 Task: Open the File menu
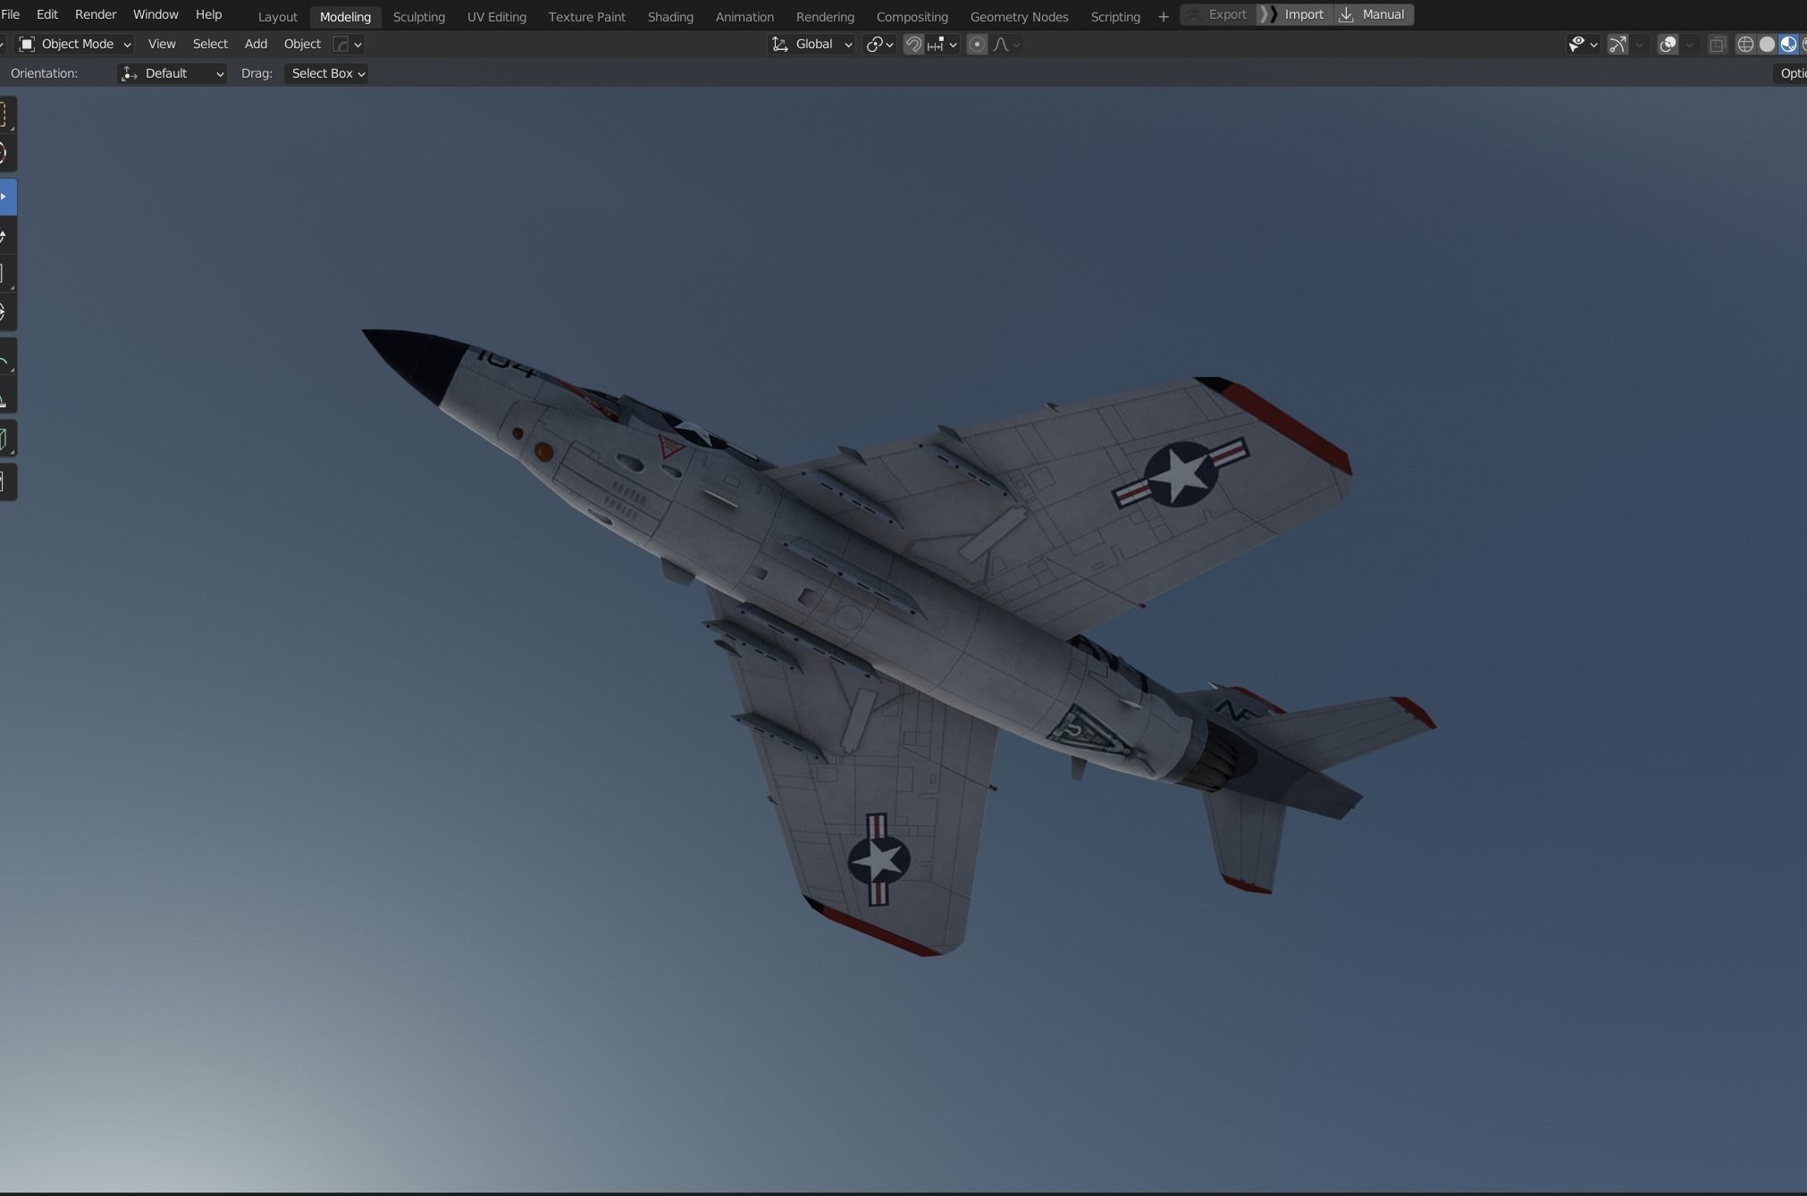pos(11,14)
